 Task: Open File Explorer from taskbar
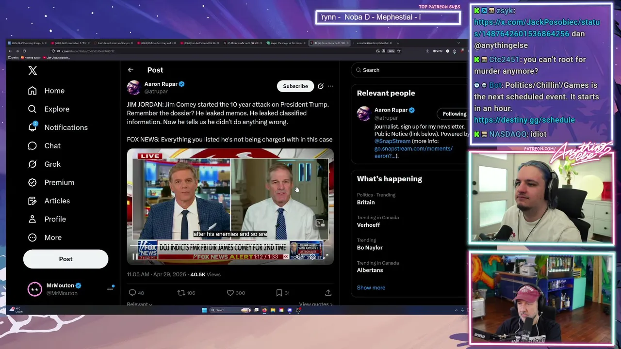273,310
